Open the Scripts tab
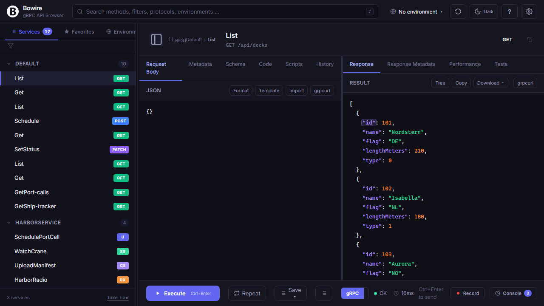544x306 pixels. [294, 64]
